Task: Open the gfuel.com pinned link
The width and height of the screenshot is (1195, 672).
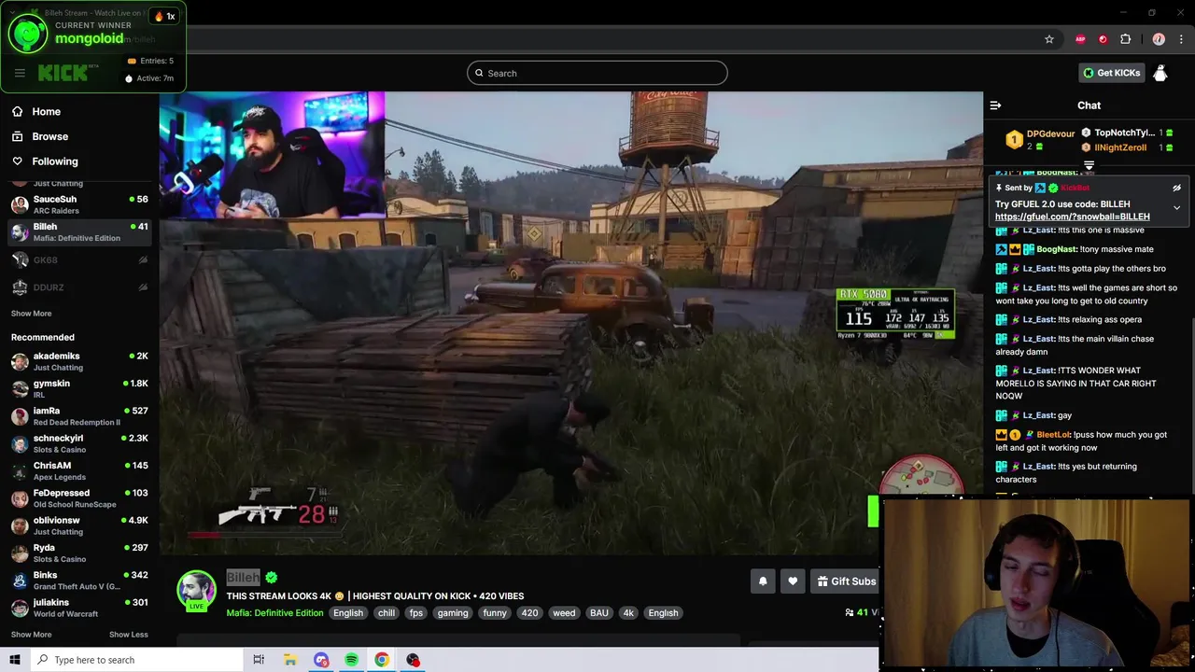Action: pos(1072,217)
